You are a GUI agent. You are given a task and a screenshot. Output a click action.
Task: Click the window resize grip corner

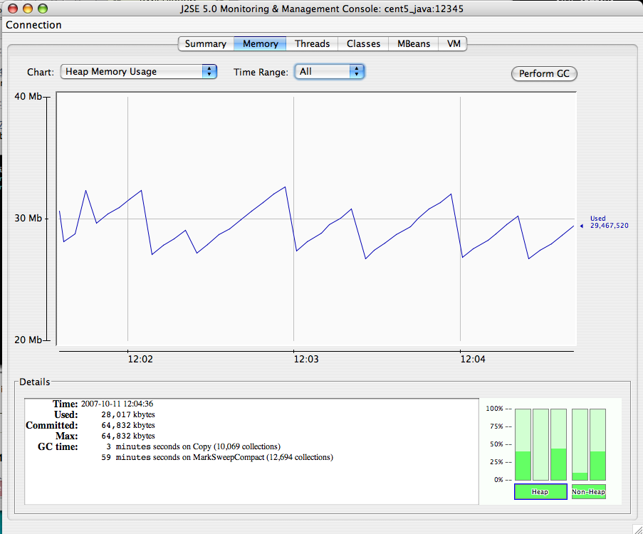click(637, 529)
